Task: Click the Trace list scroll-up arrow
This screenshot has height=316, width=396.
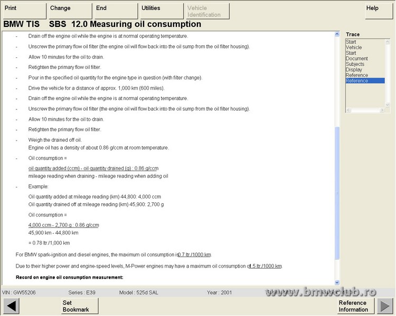Action: tap(389, 42)
